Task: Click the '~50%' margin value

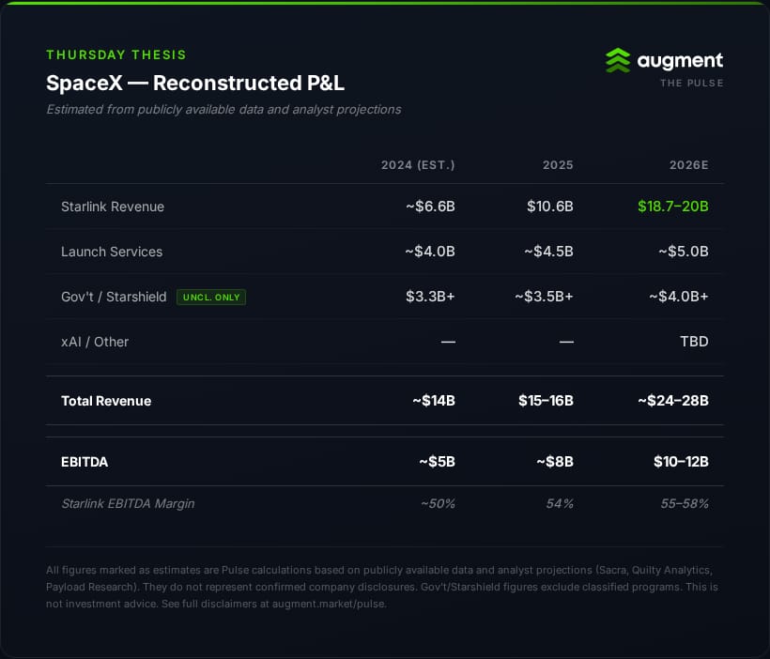Action: click(438, 504)
